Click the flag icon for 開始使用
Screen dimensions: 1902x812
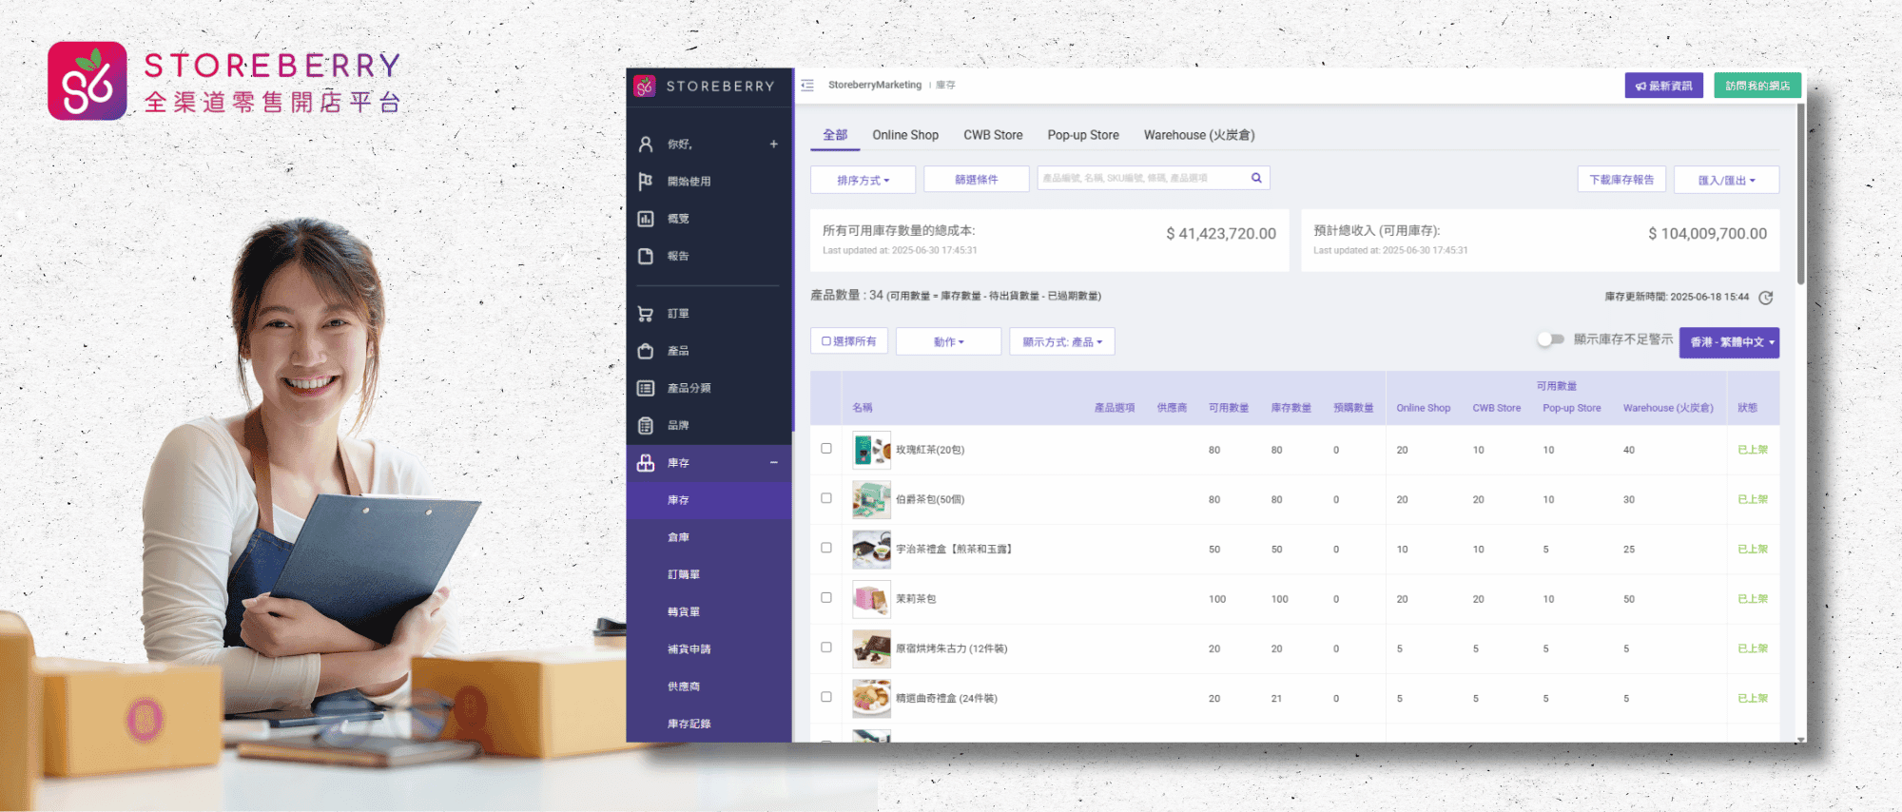pos(646,181)
